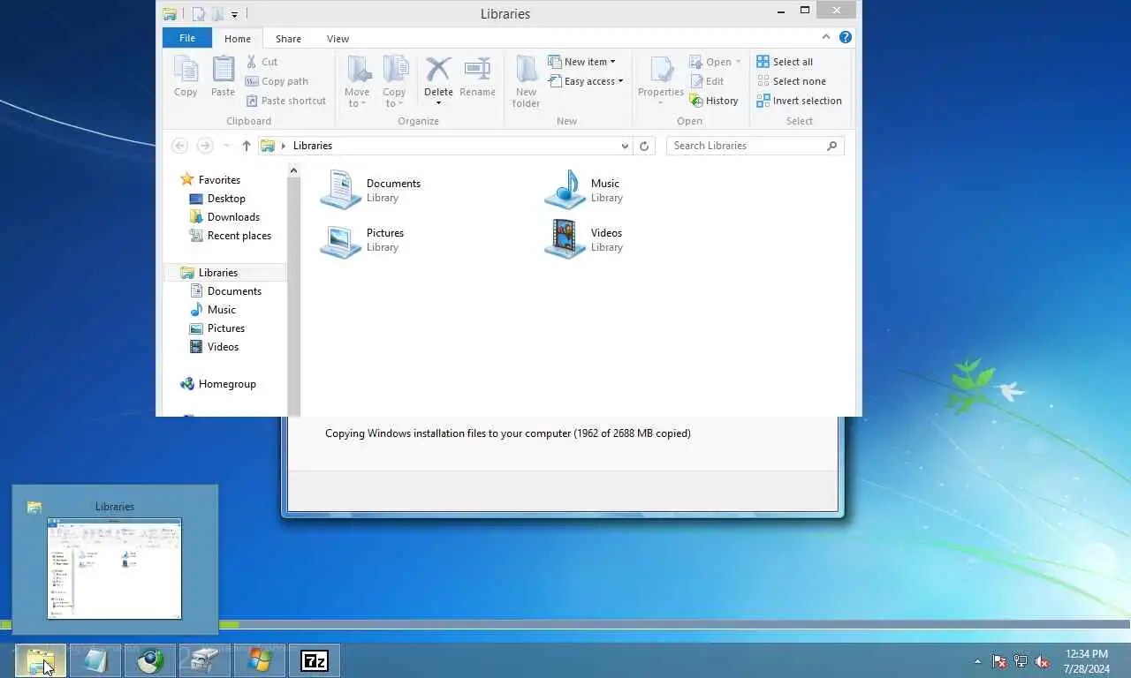Click the Edit command in the Open group
The width and height of the screenshot is (1131, 678).
pos(706,81)
